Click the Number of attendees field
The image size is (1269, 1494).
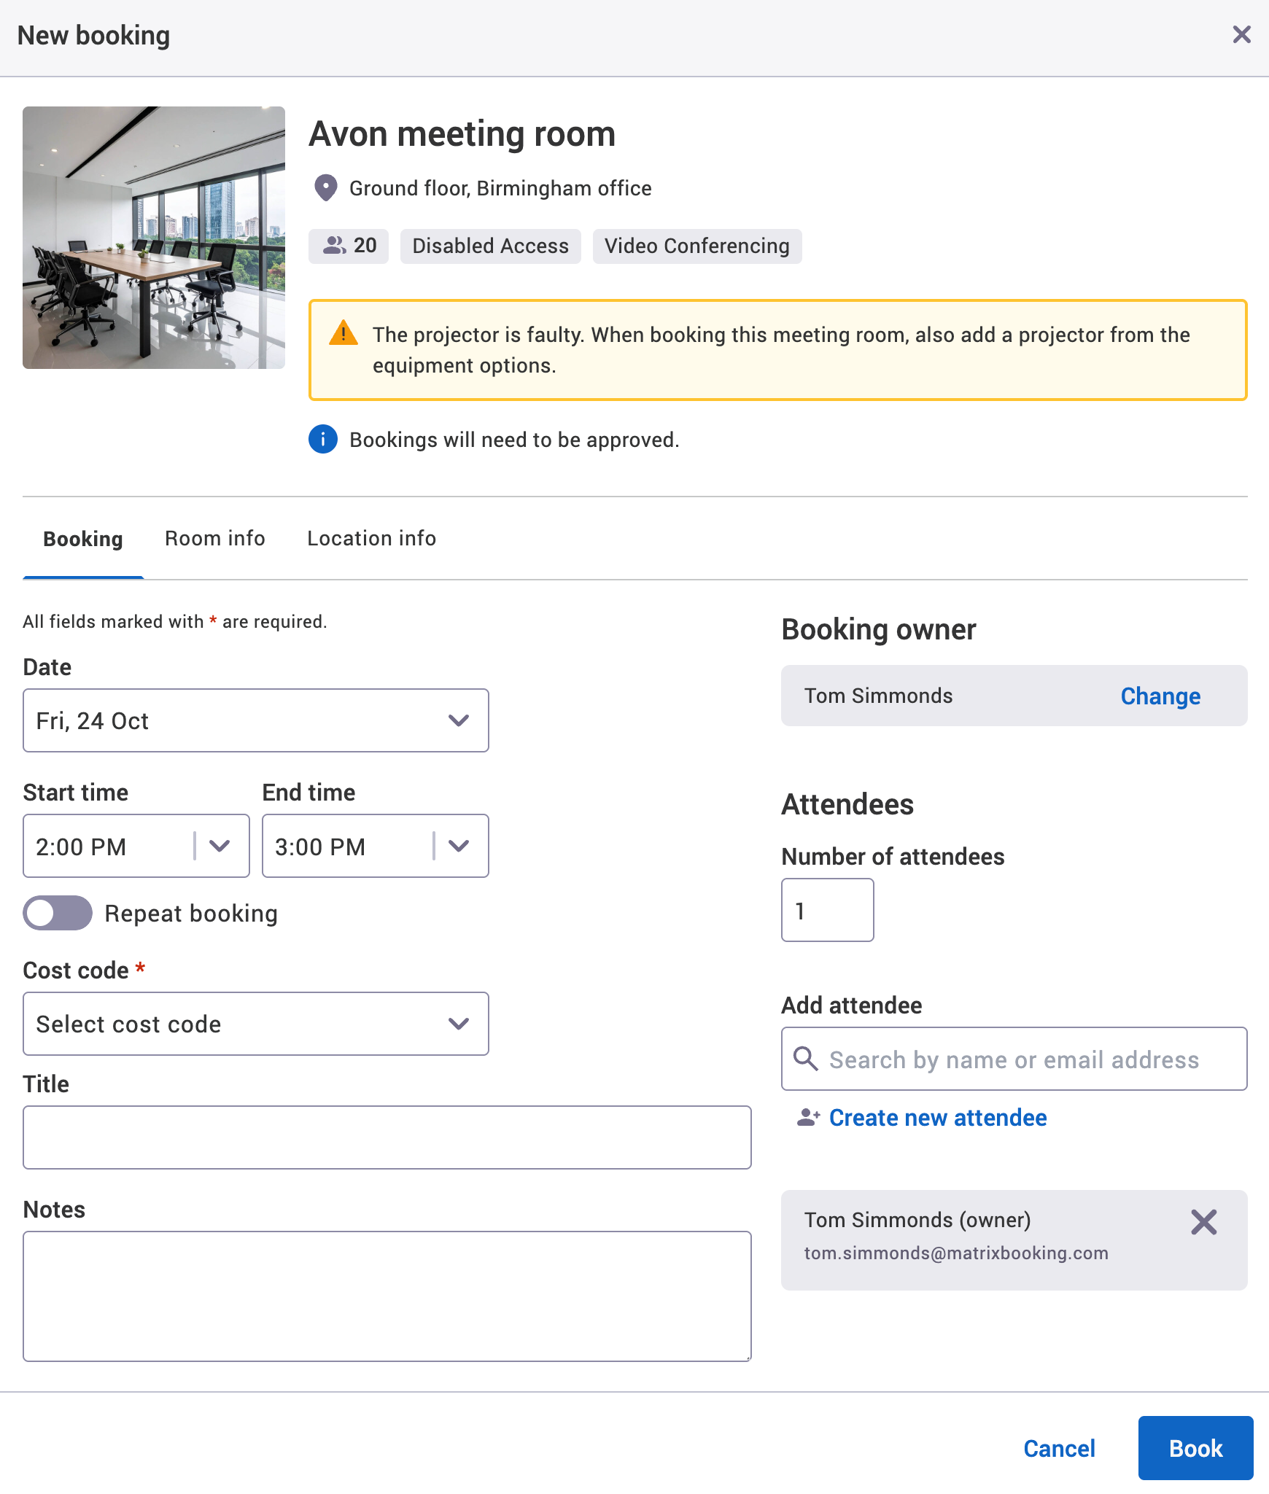point(827,909)
